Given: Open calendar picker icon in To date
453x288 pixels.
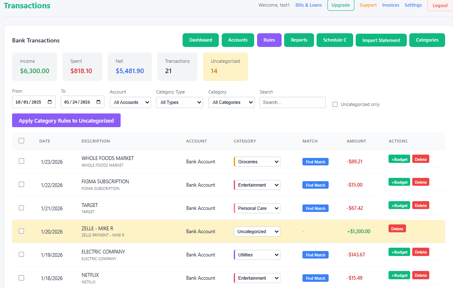Looking at the screenshot, I should coord(98,102).
